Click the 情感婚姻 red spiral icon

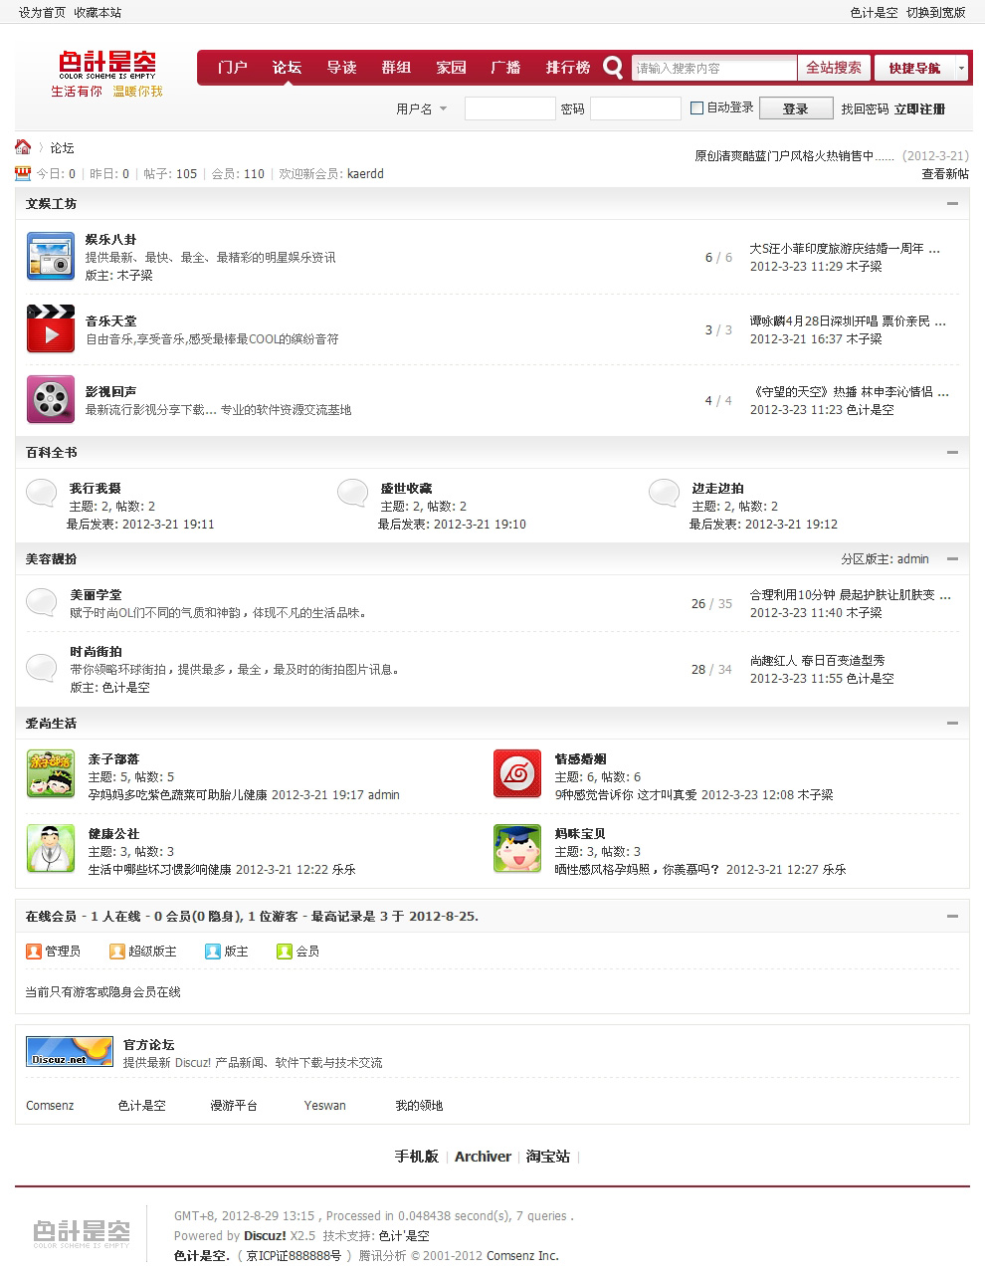coord(517,774)
